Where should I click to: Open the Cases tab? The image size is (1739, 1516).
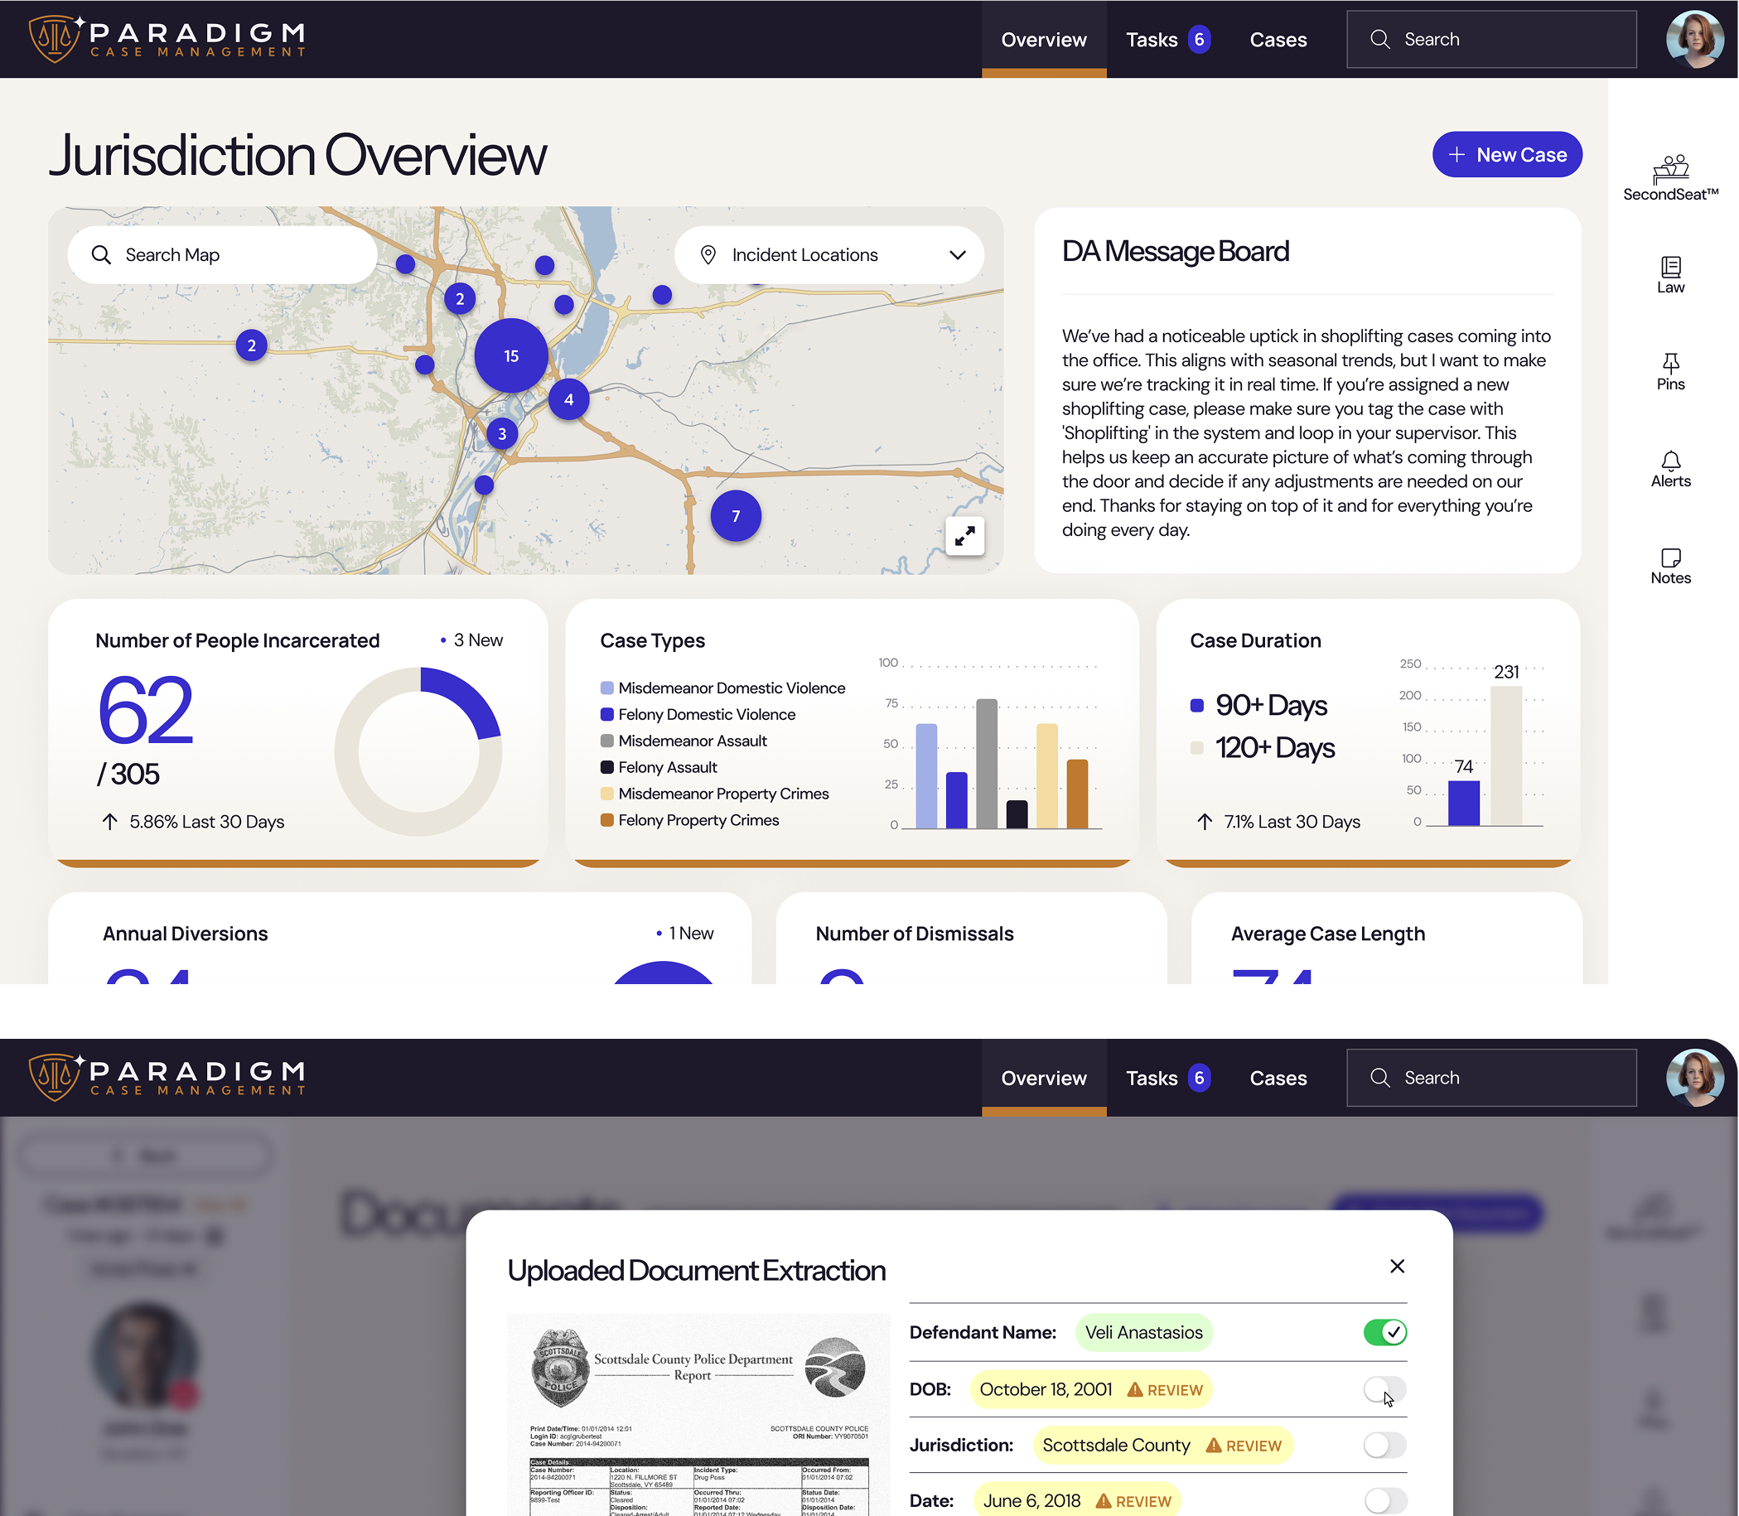click(1278, 39)
